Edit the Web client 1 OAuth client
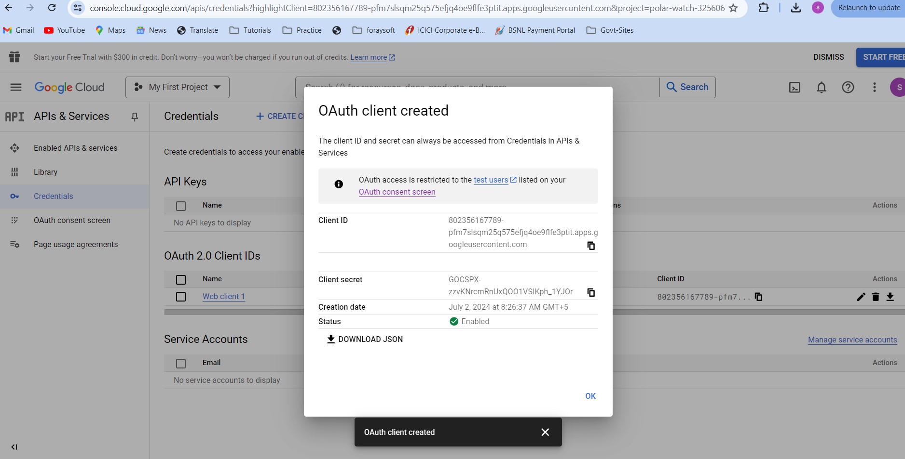 (861, 297)
